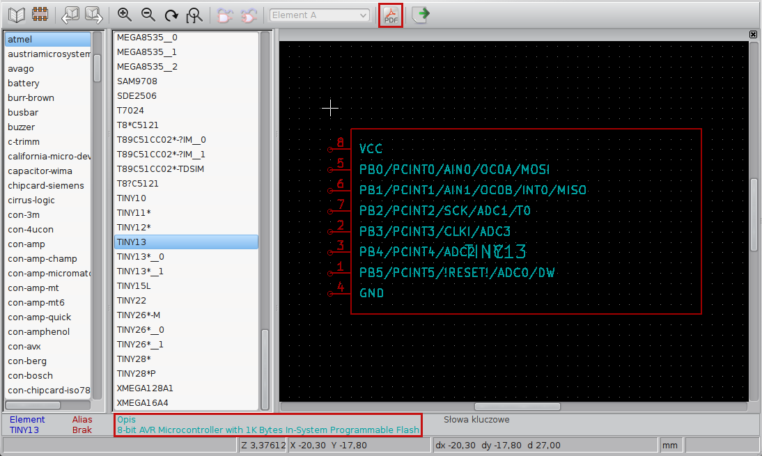Select component TINY28*P

(x=186, y=373)
